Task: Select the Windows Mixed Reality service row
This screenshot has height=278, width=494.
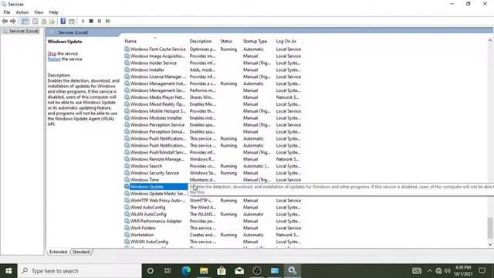Action: pos(213,104)
